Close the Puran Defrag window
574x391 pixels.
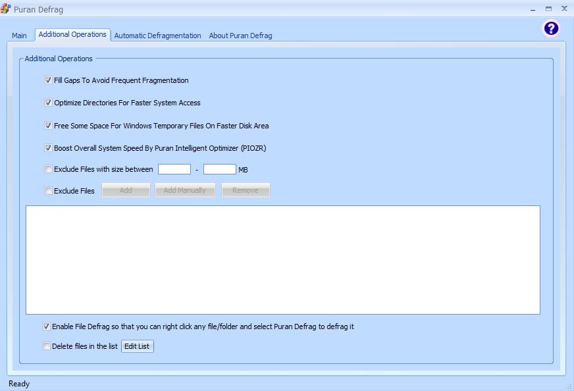[x=565, y=9]
